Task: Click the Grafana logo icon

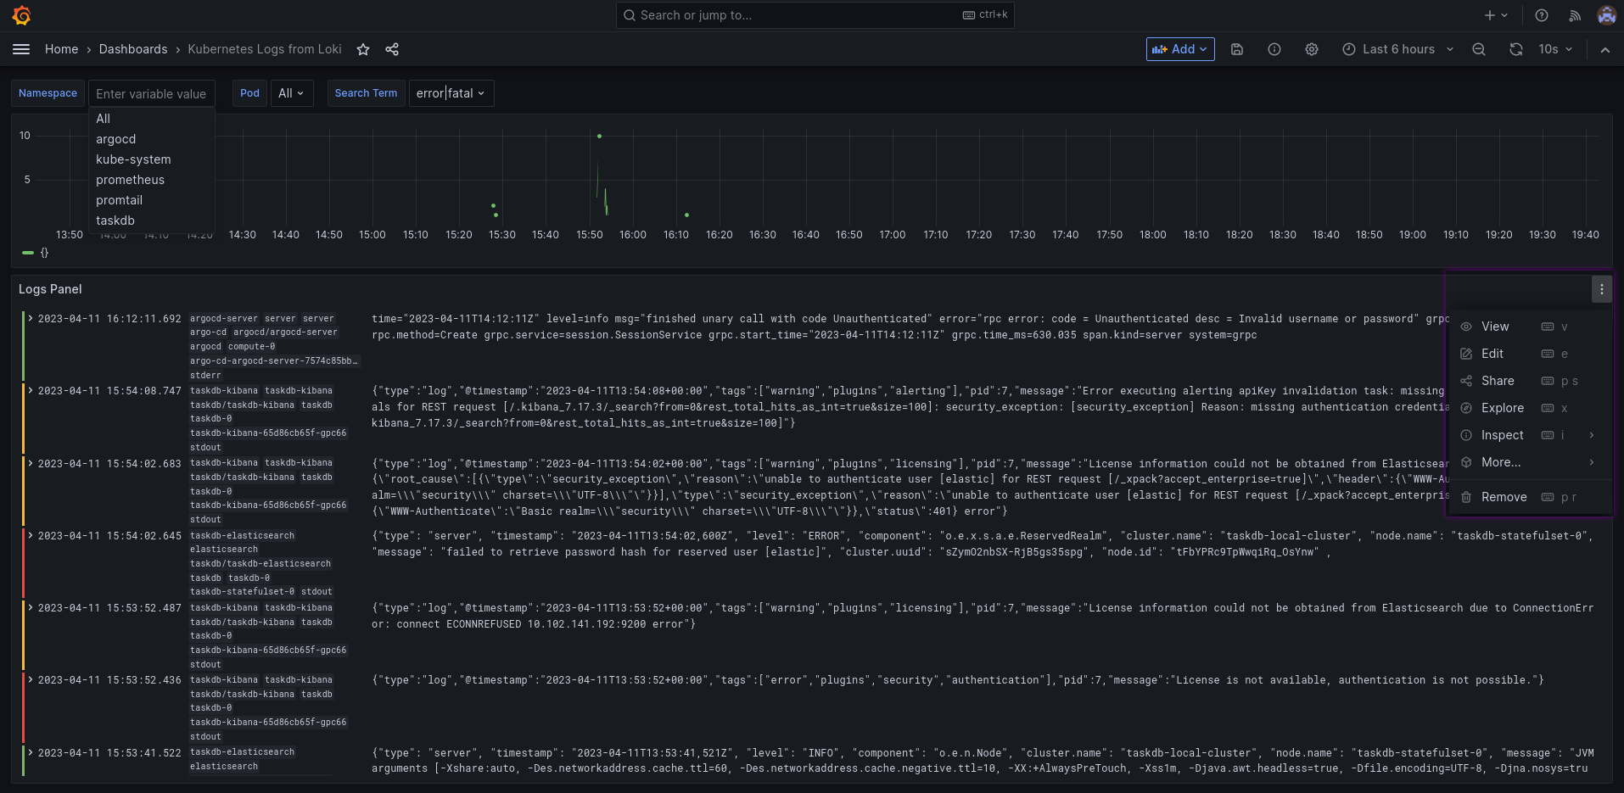Action: (22, 15)
